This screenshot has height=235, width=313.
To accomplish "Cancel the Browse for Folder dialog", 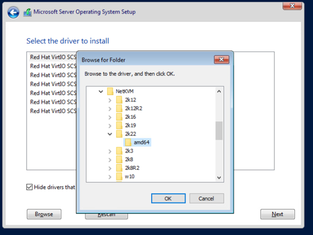I will click(x=206, y=198).
